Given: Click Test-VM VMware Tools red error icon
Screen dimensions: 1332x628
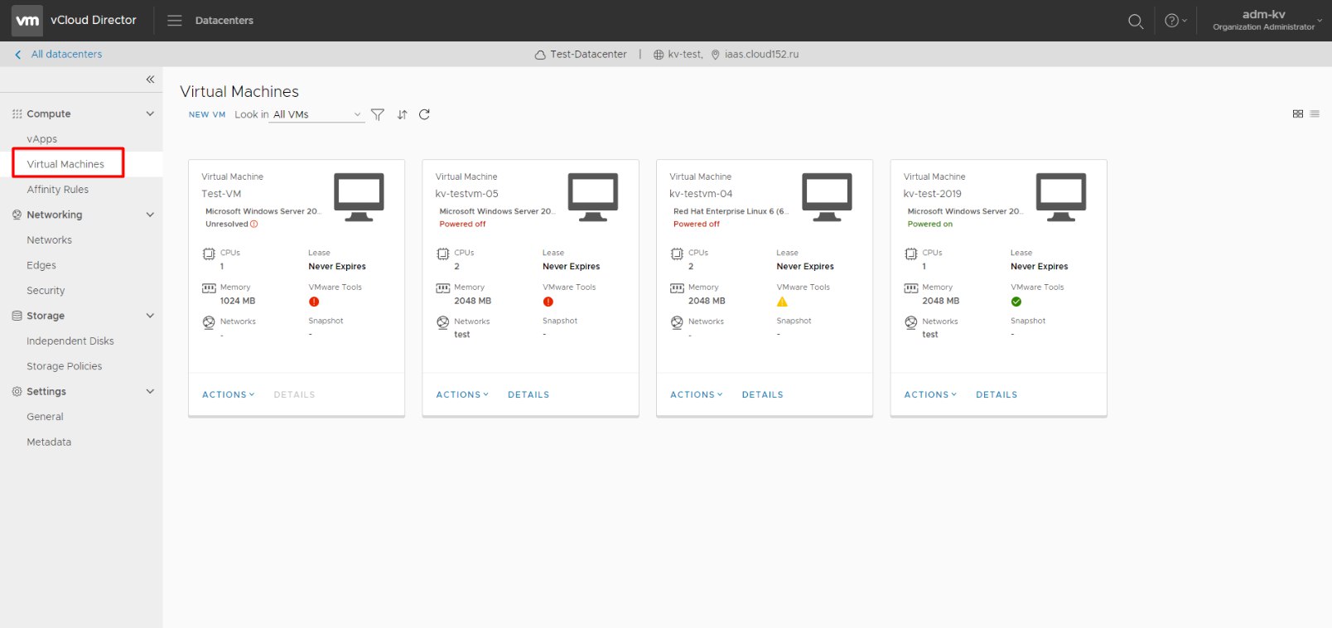Looking at the screenshot, I should [314, 302].
